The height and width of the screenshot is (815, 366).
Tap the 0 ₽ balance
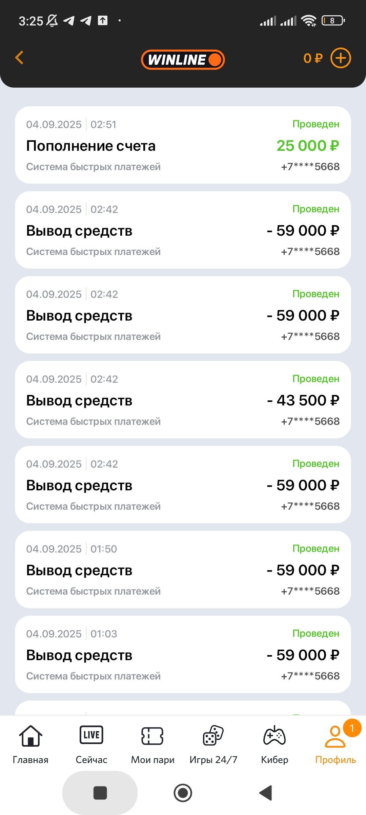313,58
